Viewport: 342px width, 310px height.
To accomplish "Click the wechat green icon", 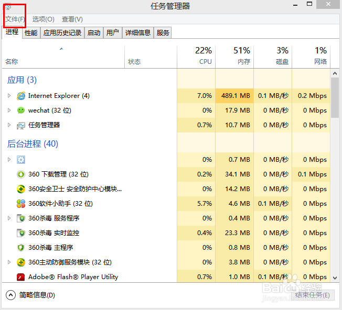I will (21, 110).
